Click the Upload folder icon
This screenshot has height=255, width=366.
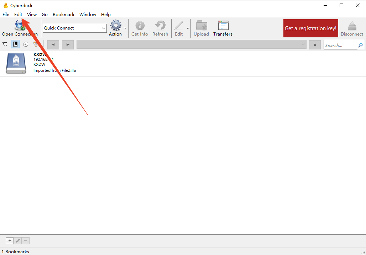pyautogui.click(x=202, y=25)
